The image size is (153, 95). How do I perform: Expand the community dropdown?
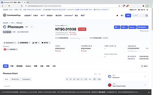(36, 43)
